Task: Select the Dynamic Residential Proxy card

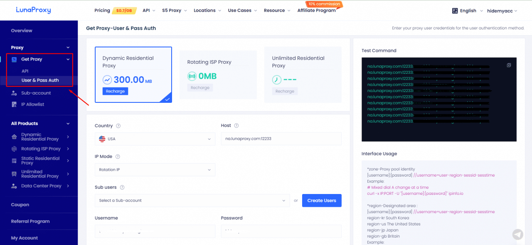Action: [133, 75]
